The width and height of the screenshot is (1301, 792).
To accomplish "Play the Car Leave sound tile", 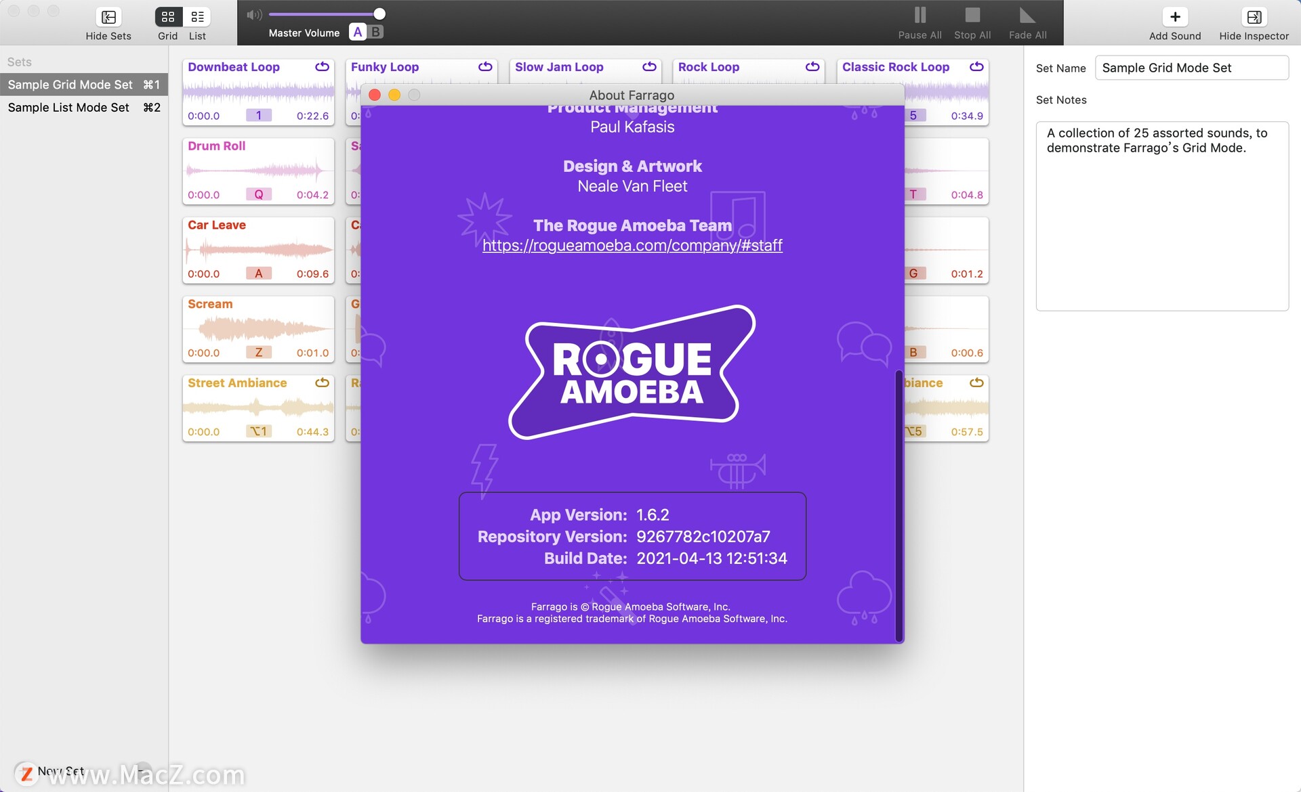I will point(258,250).
